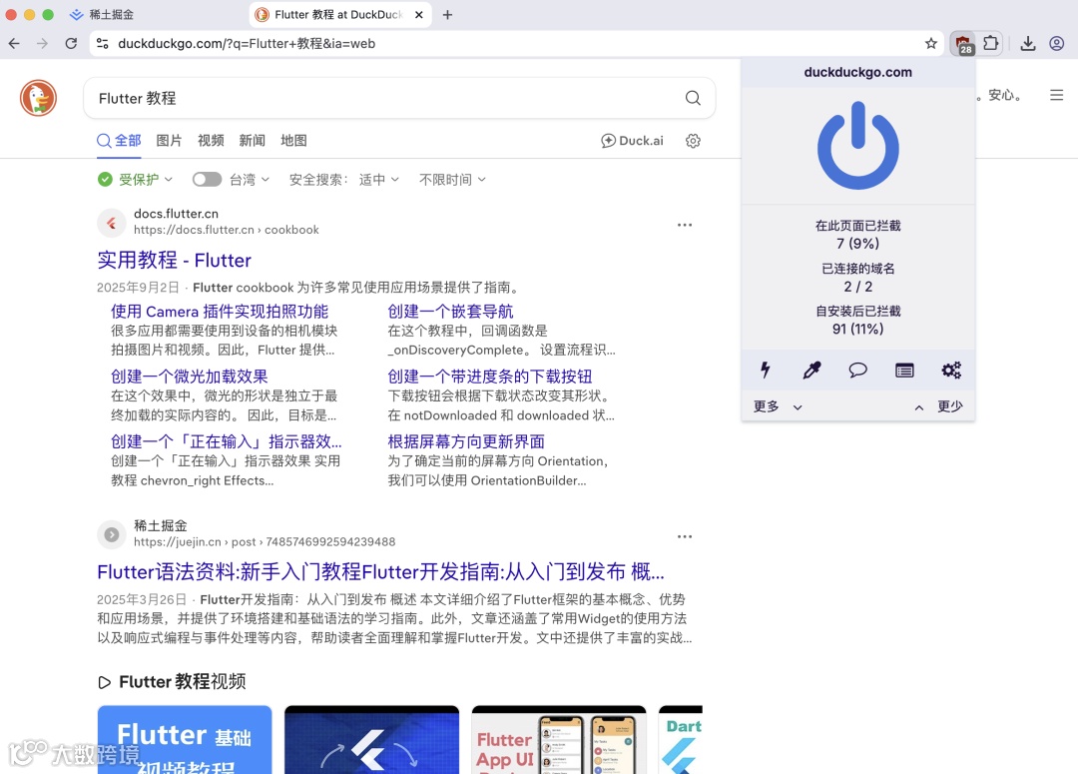The width and height of the screenshot is (1078, 774).
Task: Click uBlock report issue chat icon
Action: (858, 371)
